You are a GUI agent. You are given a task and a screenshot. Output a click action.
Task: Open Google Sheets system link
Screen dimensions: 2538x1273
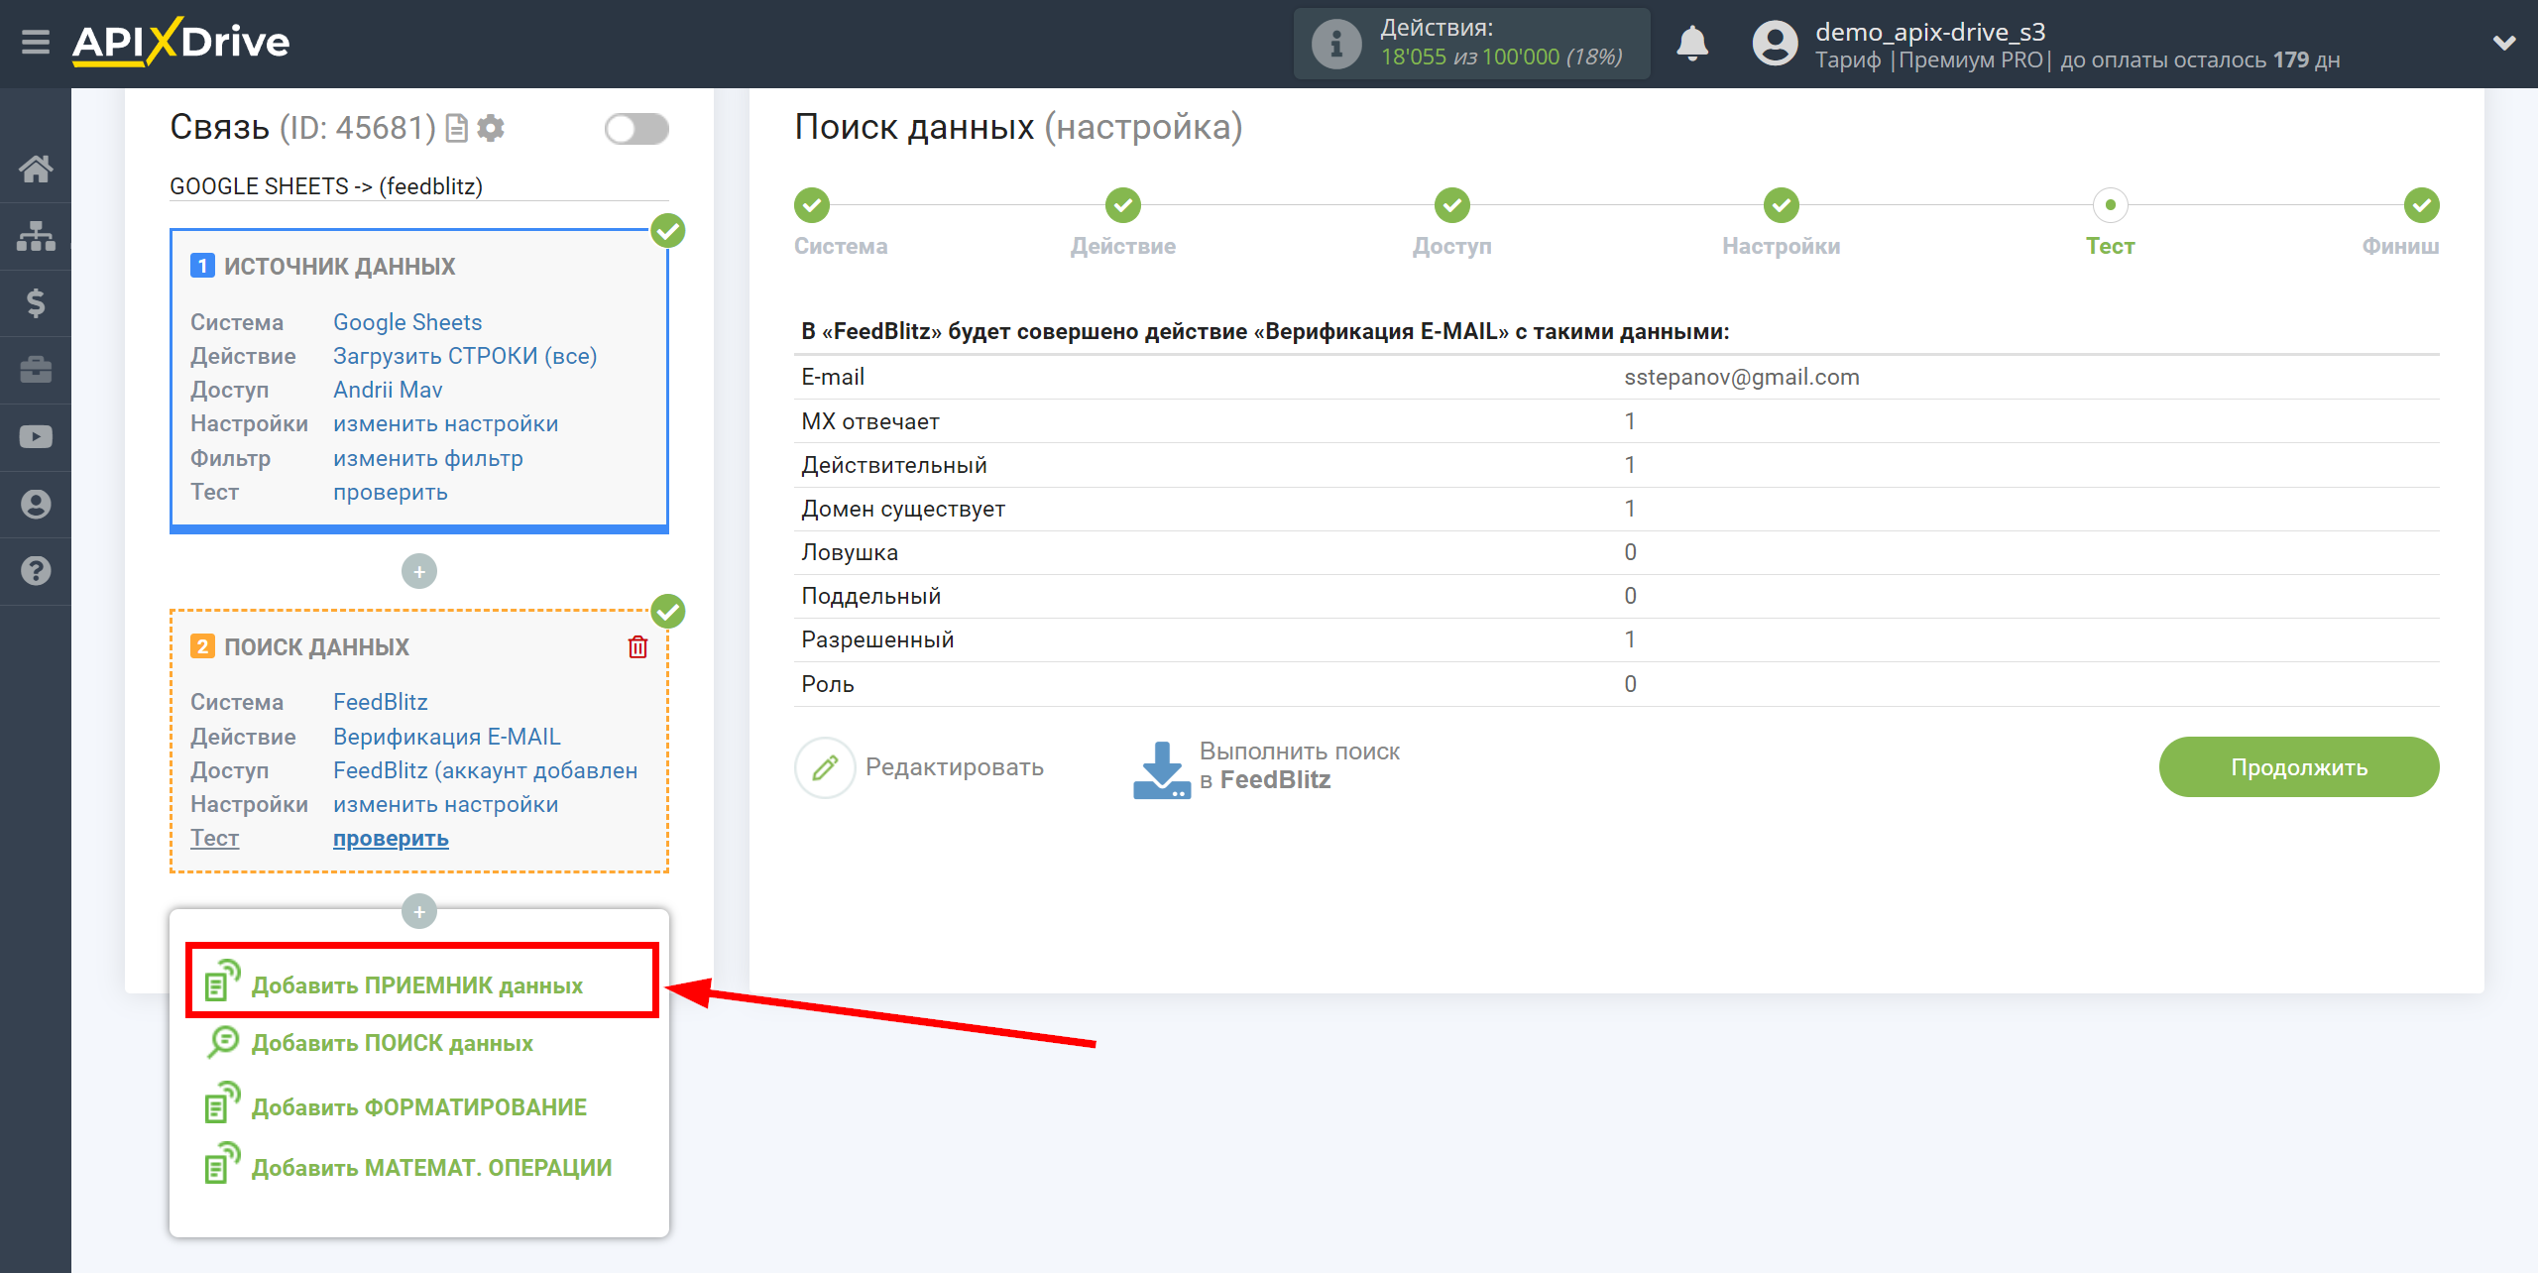407,322
